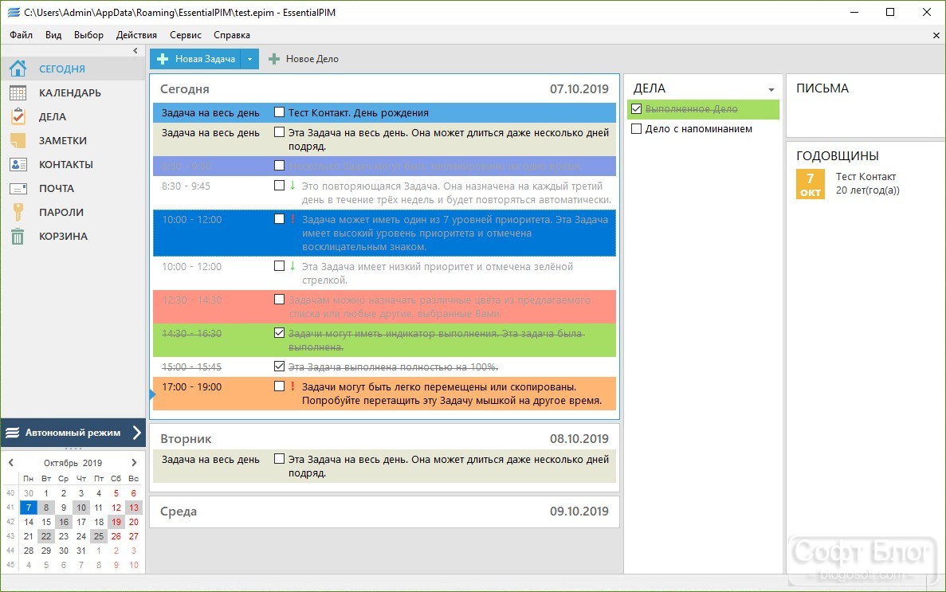
Task: Click the sync icon beside Автономный режим
Action: click(13, 433)
